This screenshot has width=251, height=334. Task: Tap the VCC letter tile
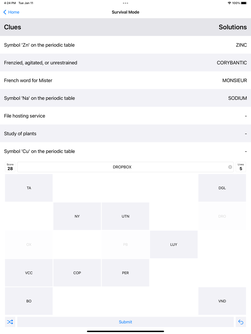click(x=29, y=272)
